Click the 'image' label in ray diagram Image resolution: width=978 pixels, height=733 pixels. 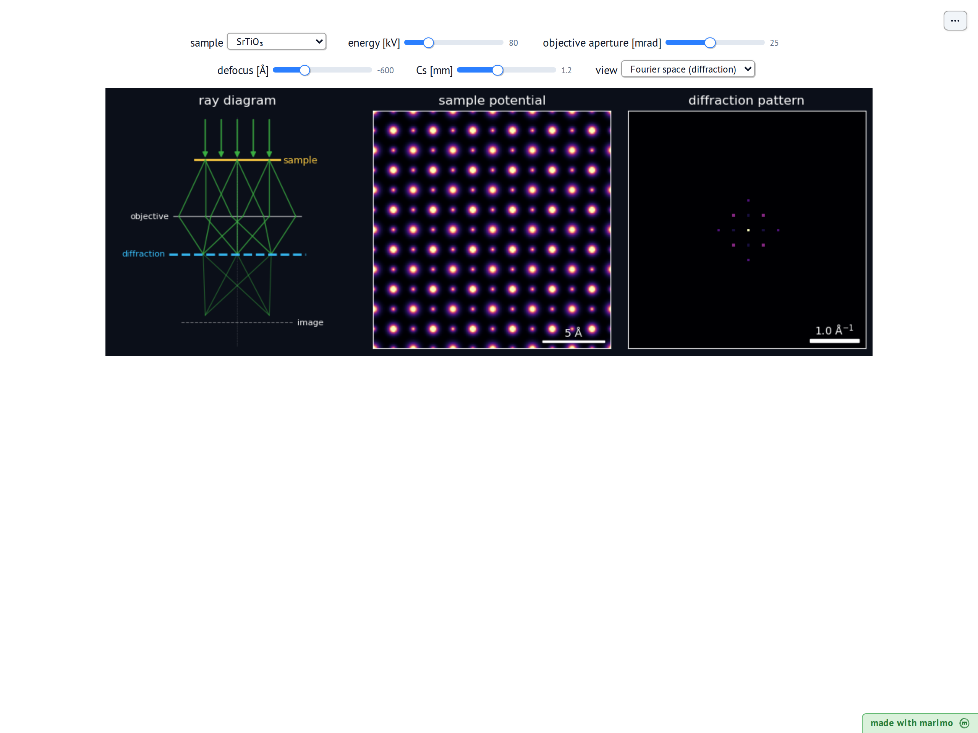click(x=310, y=323)
